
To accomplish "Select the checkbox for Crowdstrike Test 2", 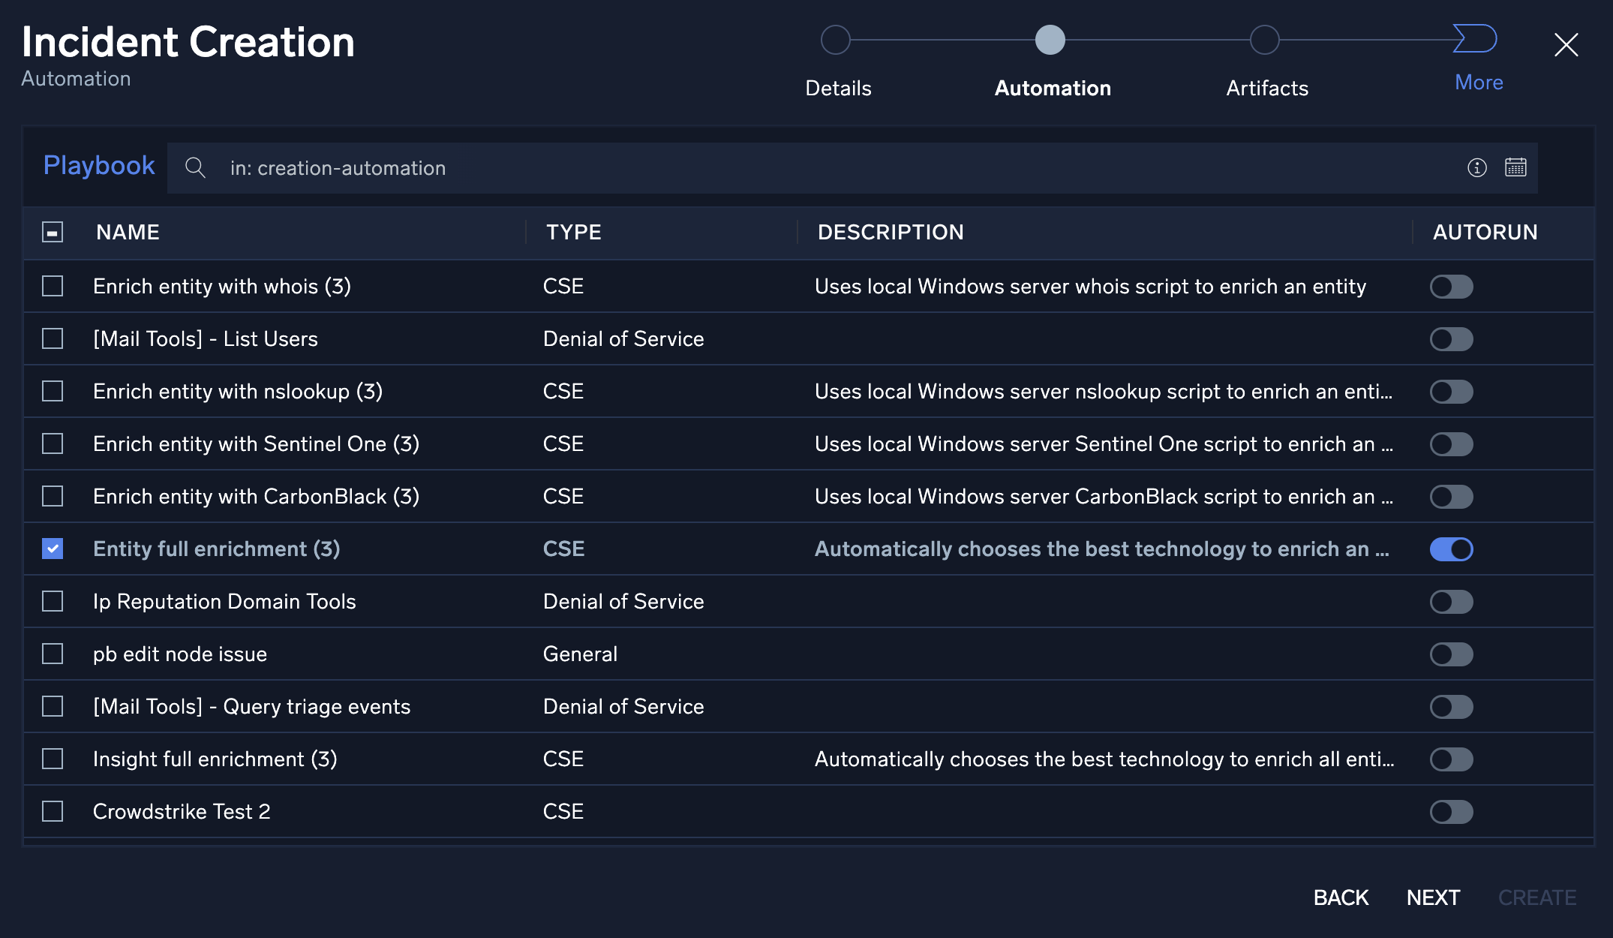I will click(53, 810).
